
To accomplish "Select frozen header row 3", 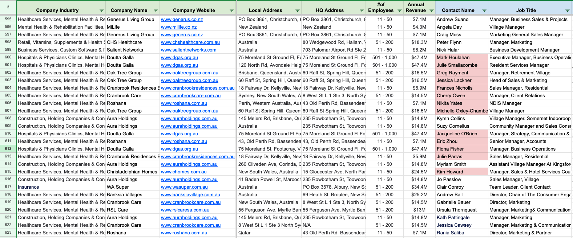I will [x=8, y=7].
